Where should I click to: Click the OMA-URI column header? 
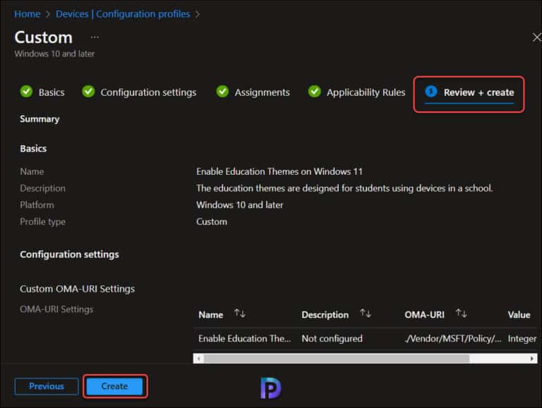coord(424,315)
